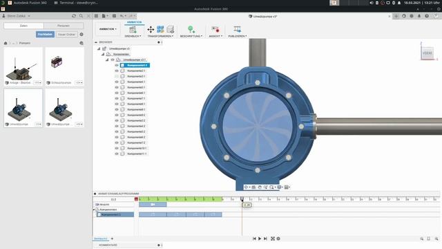Screen dimensions: 442x249
Task: Click the blue auto explode icon
Action: 160,29
